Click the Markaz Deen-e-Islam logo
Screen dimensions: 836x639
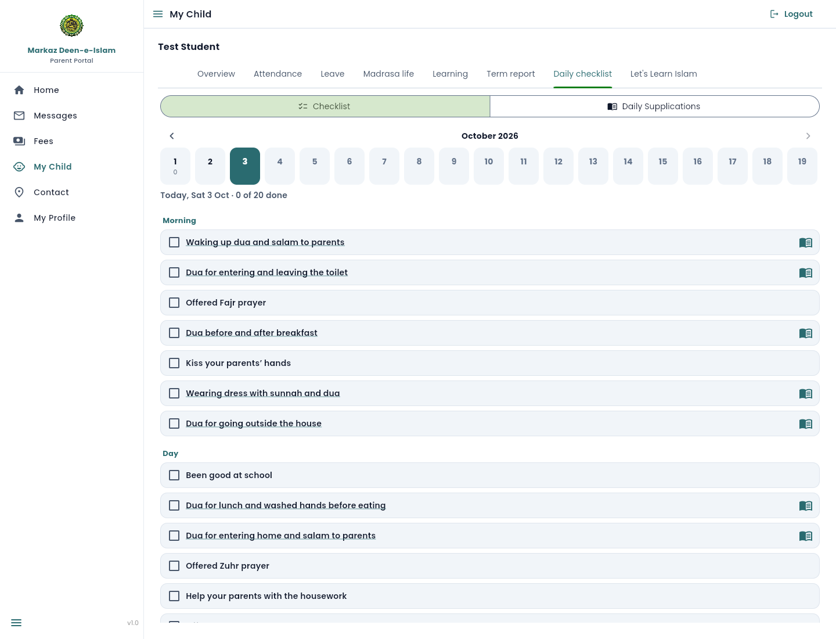(71, 26)
